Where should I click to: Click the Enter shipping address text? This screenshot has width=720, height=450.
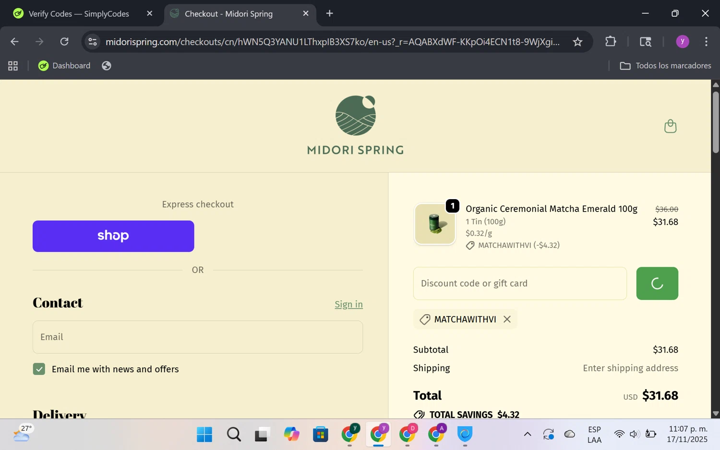pos(630,368)
